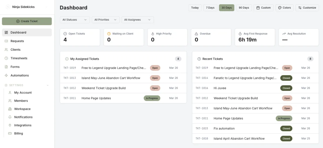Image resolution: width=323 pixels, height=148 pixels.
Task: Open the Customize dashboard button
Action: click(x=307, y=8)
